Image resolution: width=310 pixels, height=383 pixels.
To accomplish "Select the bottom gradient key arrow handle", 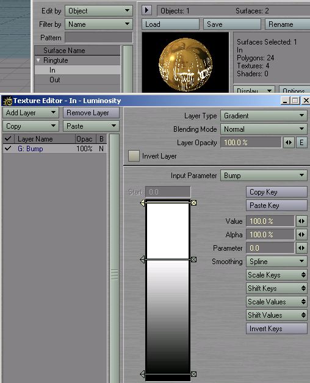I will [x=142, y=374].
